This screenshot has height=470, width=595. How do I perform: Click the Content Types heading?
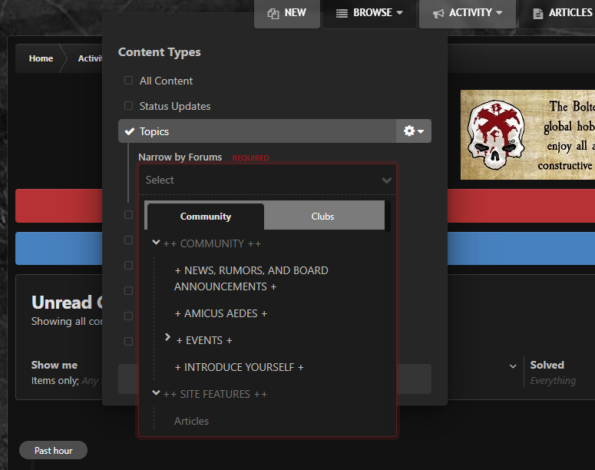tap(160, 52)
